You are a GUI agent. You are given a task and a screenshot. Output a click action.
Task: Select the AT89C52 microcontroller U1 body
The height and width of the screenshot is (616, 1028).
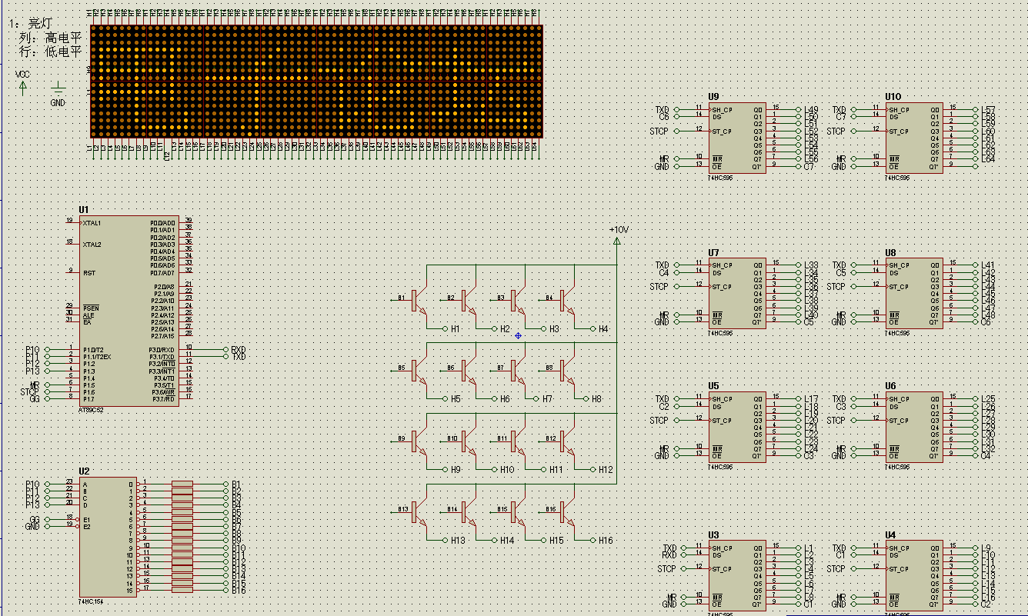click(128, 311)
